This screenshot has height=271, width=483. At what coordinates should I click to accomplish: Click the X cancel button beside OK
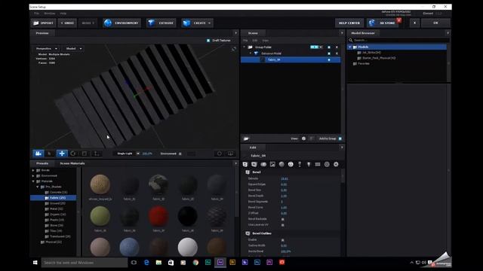pos(414,23)
